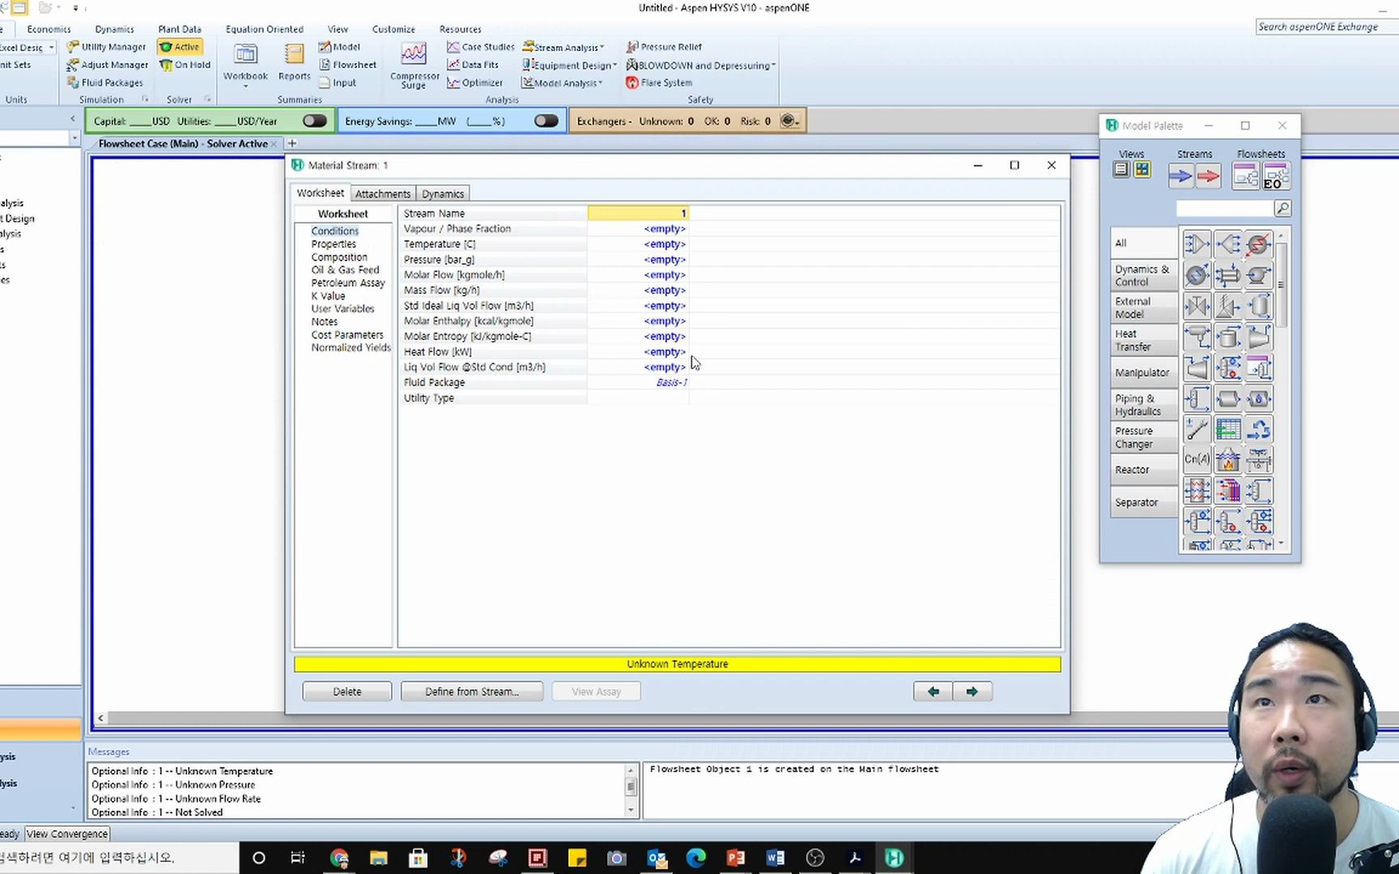The width and height of the screenshot is (1399, 874).
Task: Put the solver On Hold
Action: (x=185, y=65)
